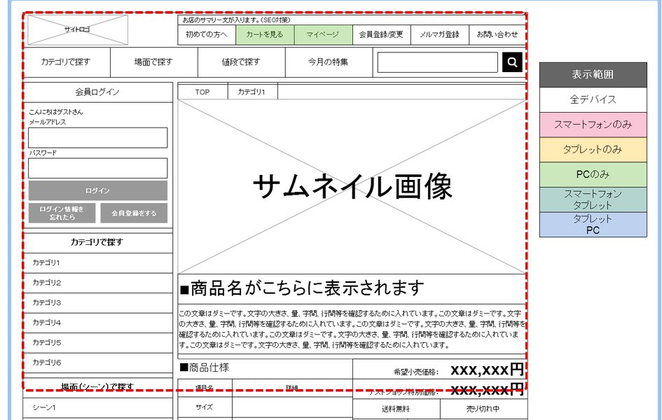Go to メルマガ登録 page

(439, 34)
